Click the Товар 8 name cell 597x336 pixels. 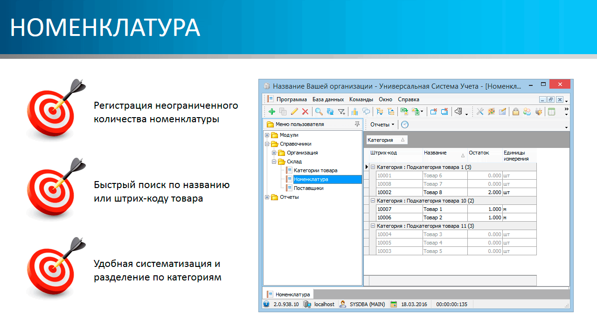click(445, 192)
